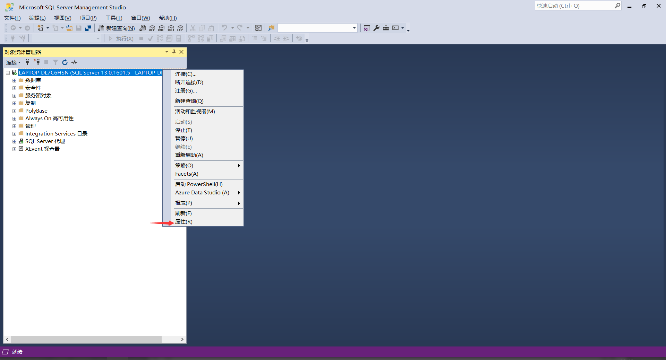Pin or unpin the Object Explorer panel
Screen dimensions: 666x360
[174, 52]
